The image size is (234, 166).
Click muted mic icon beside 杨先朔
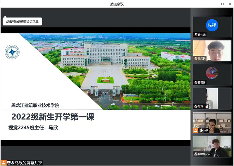196,35
